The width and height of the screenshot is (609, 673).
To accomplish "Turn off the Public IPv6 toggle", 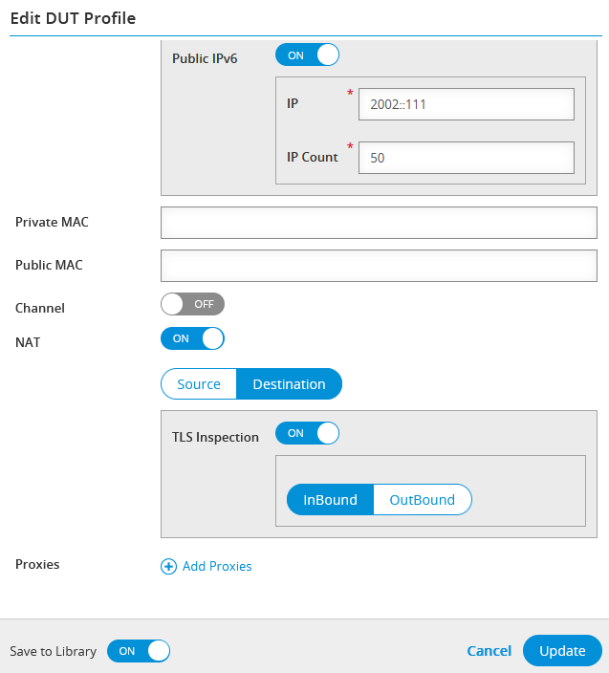I will tap(307, 55).
